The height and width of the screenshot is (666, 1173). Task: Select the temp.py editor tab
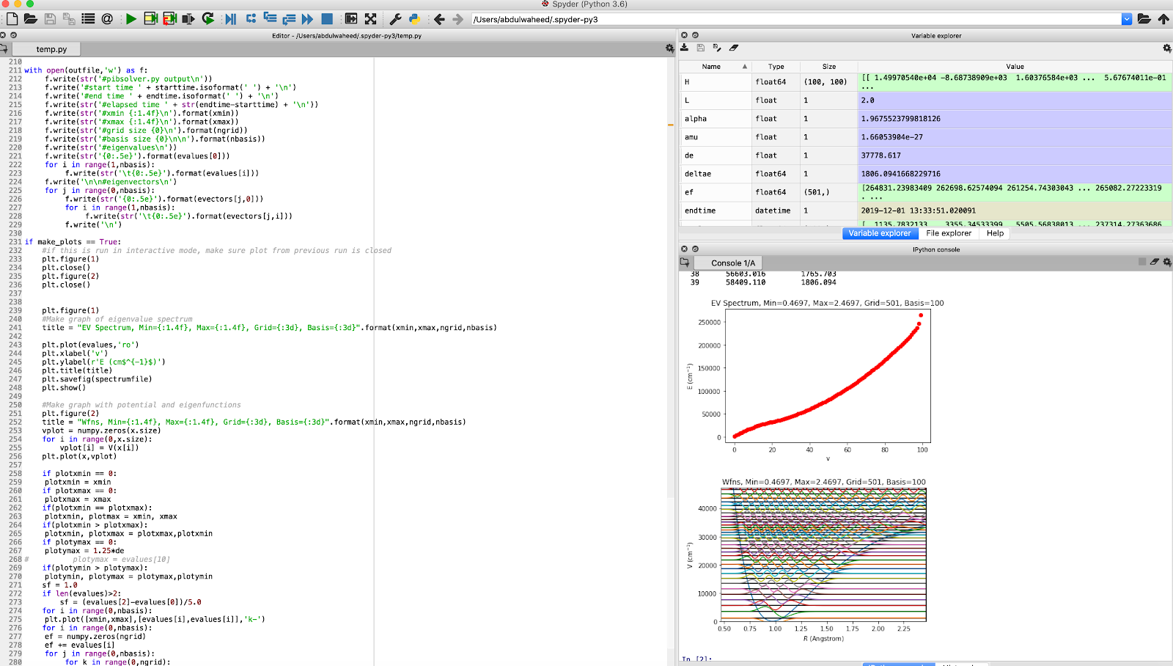pyautogui.click(x=51, y=48)
